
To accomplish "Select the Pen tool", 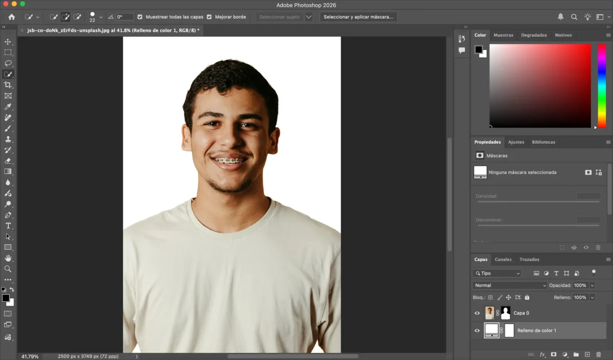I will point(8,215).
